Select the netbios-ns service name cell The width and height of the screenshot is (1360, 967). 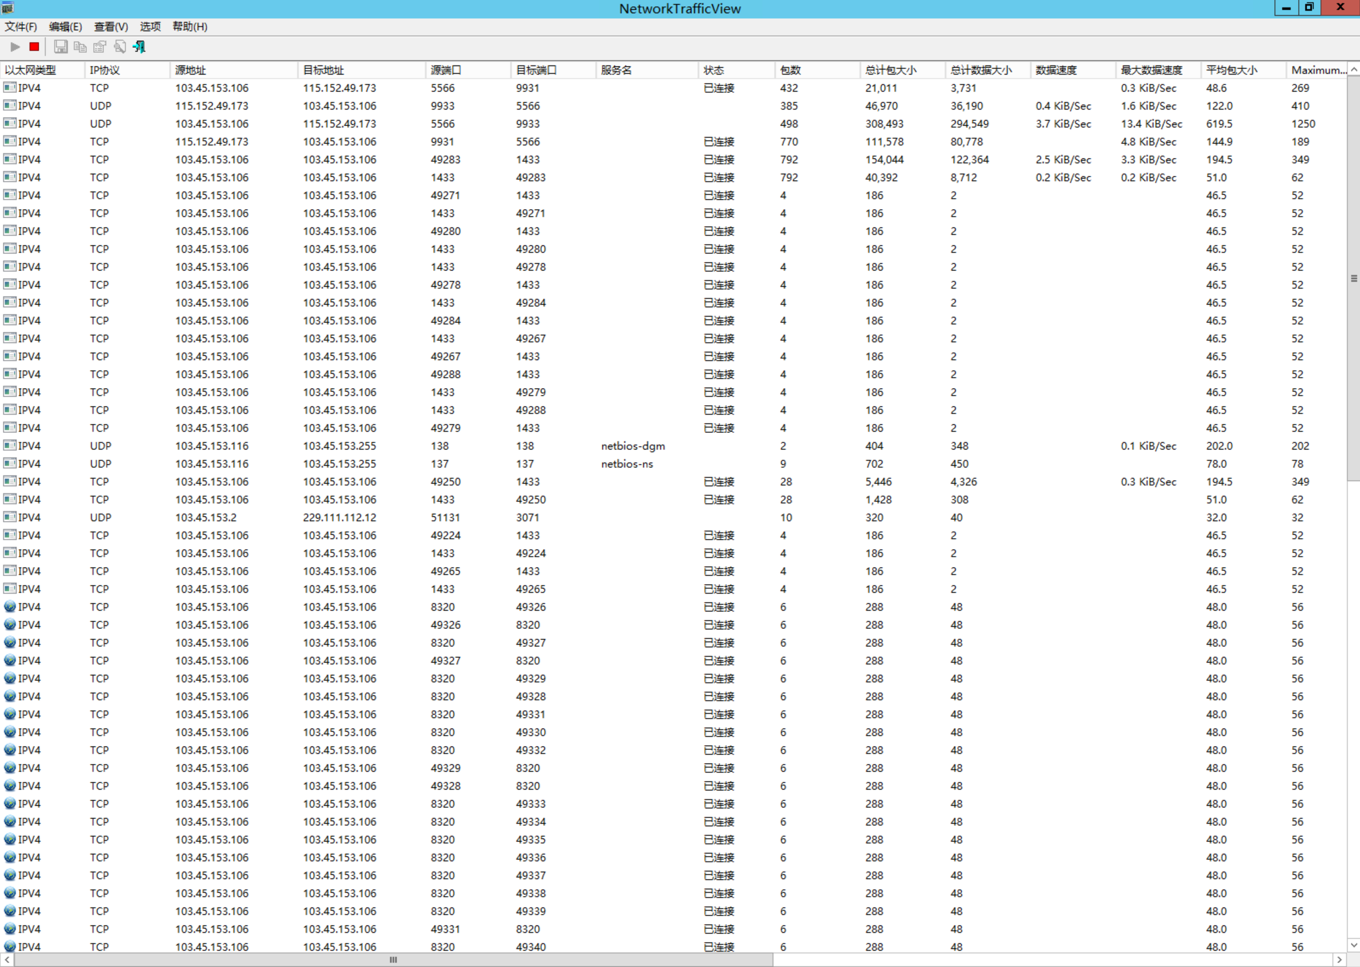[627, 463]
